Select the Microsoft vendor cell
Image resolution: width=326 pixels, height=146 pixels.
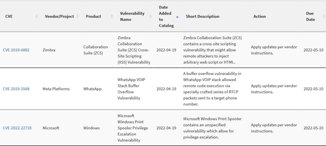(x=51, y=128)
